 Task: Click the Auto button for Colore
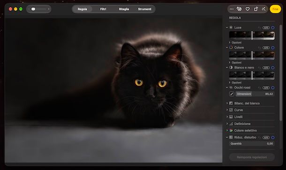pos(266,48)
